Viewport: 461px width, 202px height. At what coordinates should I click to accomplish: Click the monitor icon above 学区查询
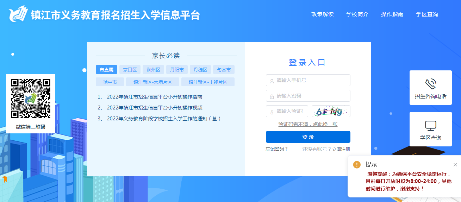(x=430, y=126)
